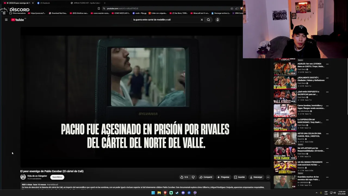Open the taskbar clock and date

[341, 193]
